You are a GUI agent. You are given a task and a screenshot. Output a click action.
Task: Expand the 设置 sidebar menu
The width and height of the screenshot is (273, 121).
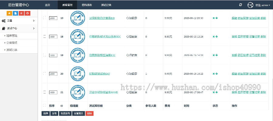click(19, 21)
